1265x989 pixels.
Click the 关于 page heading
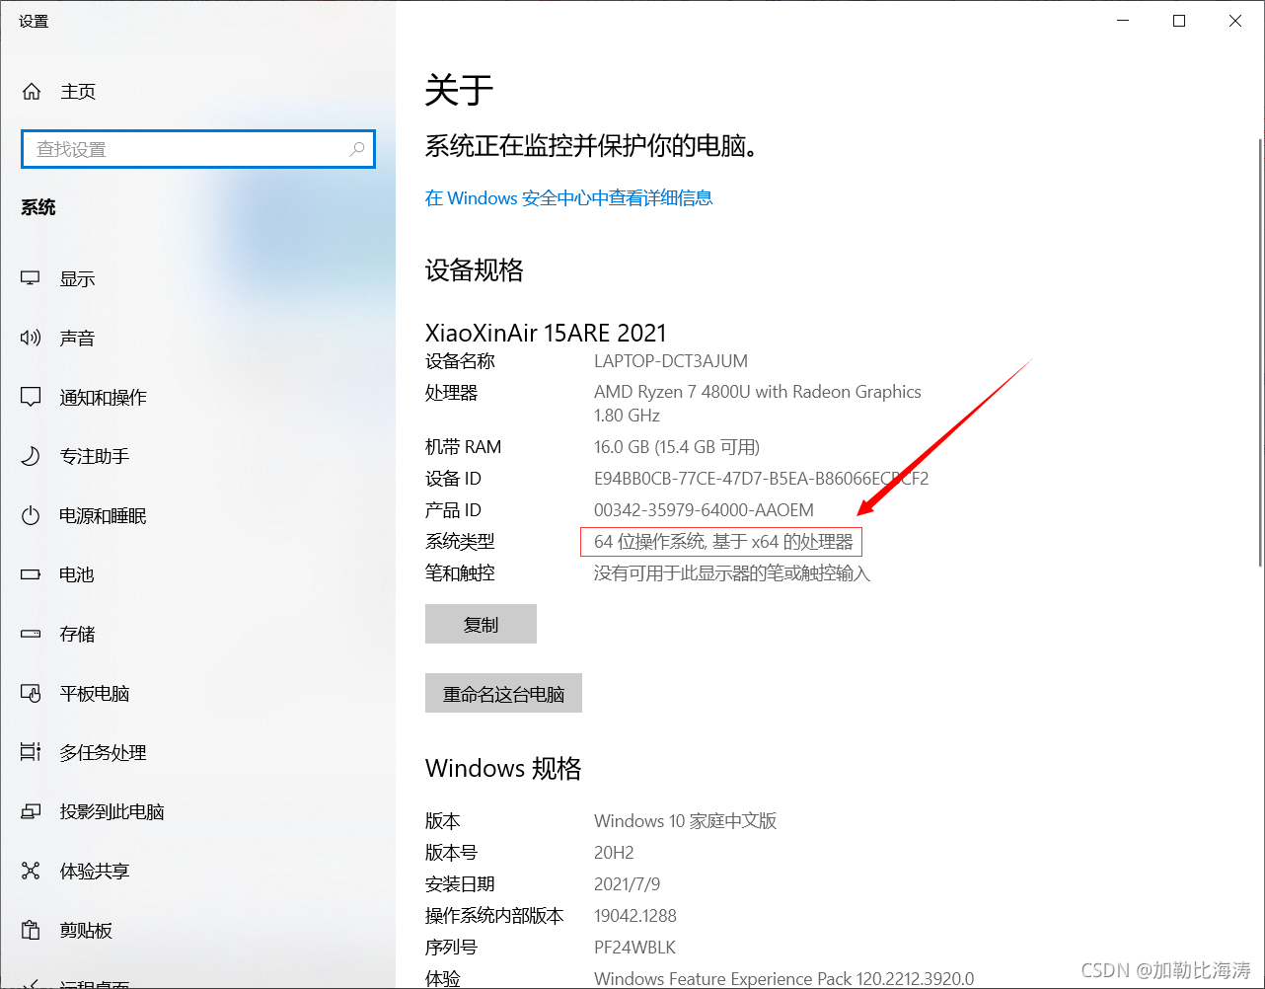pyautogui.click(x=459, y=91)
